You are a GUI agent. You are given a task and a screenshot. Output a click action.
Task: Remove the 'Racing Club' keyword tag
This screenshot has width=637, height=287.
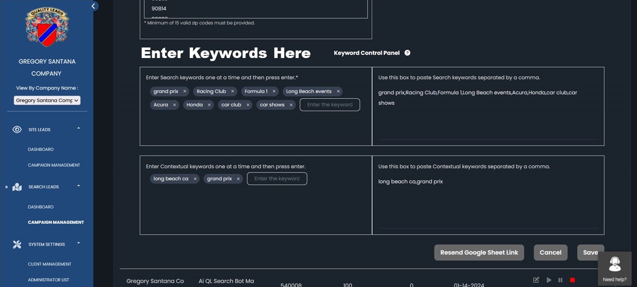coord(233,91)
